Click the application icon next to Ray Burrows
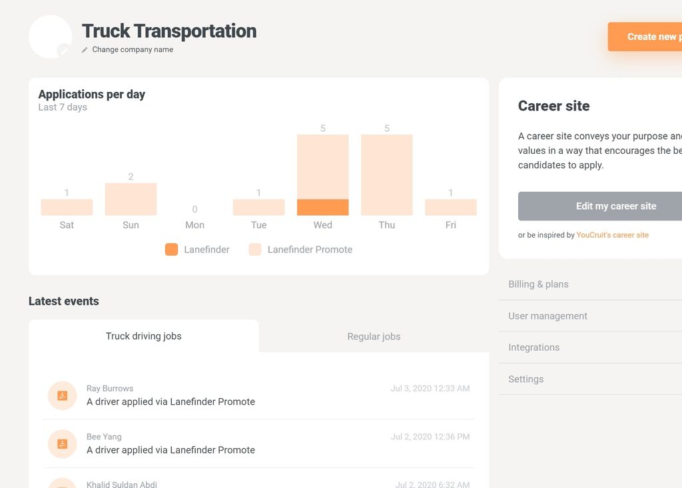 coord(63,395)
